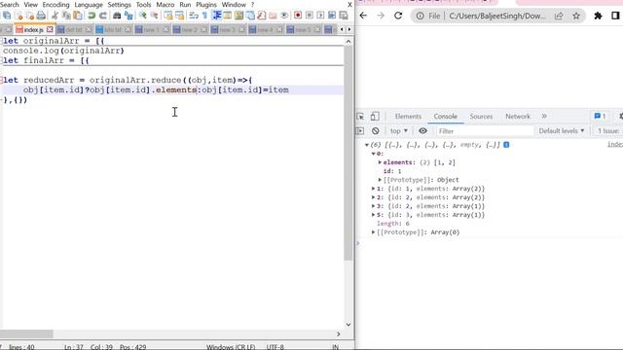Click the browser address bar file path

497,16
